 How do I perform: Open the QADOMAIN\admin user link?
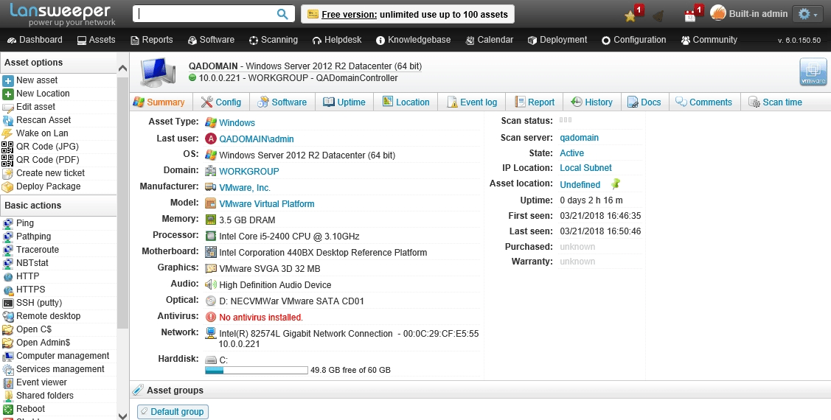pos(257,139)
